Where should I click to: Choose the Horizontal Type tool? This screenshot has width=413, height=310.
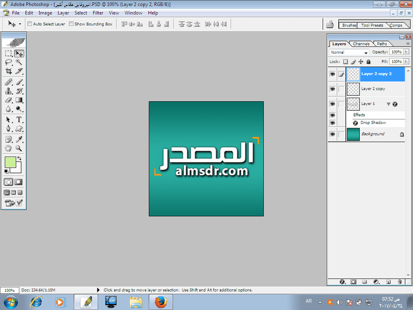pos(19,120)
